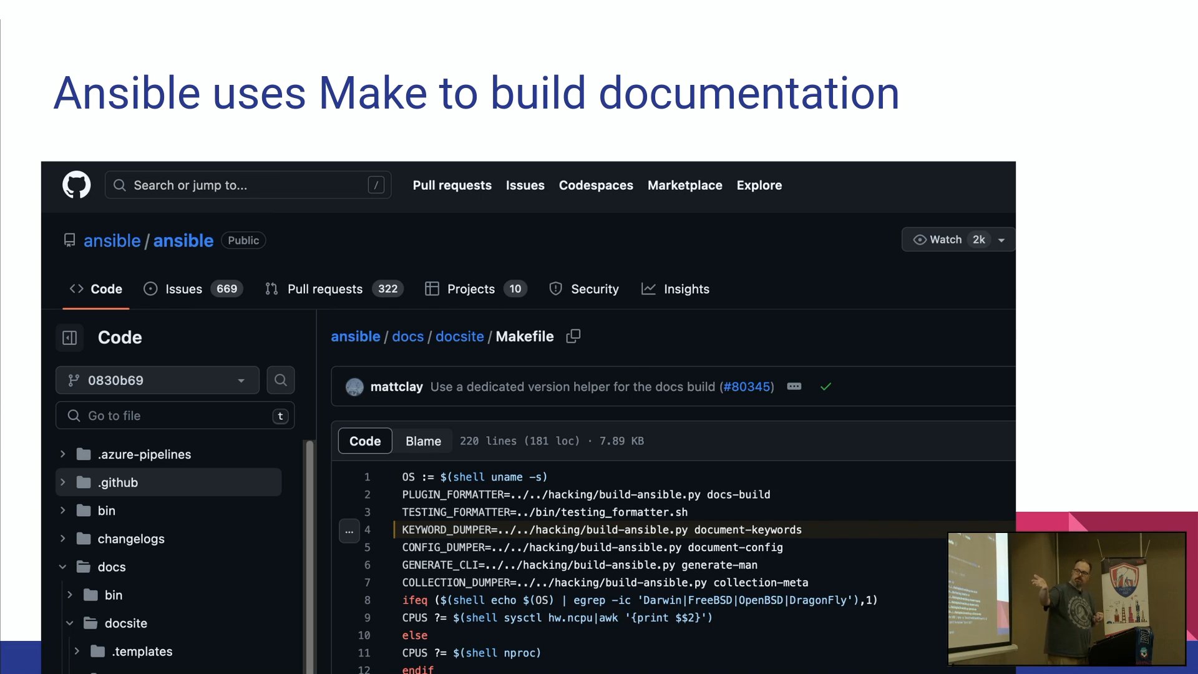This screenshot has width=1198, height=674.
Task: Open the Watch dropdown arrow
Action: (1001, 240)
